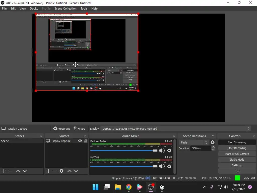Click Stop Streaming button
Image resolution: width=257 pixels, height=193 pixels.
pyautogui.click(x=237, y=142)
